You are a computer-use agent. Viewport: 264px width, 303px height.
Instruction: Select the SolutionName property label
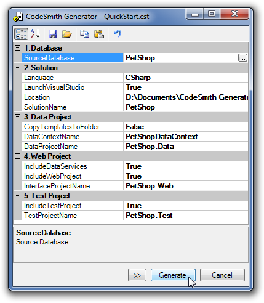[46, 107]
